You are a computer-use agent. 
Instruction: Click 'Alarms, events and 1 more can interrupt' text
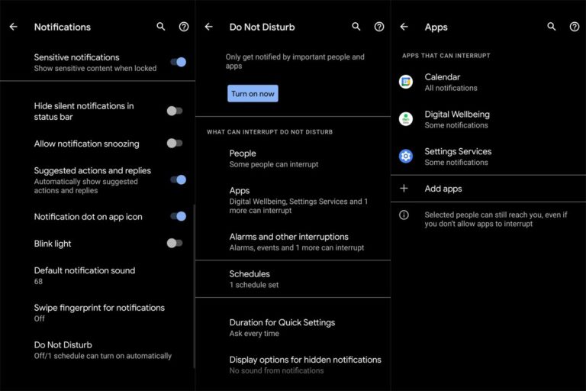[297, 247]
